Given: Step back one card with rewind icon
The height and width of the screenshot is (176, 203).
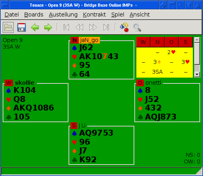Looking at the screenshot, I should pos(80,27).
